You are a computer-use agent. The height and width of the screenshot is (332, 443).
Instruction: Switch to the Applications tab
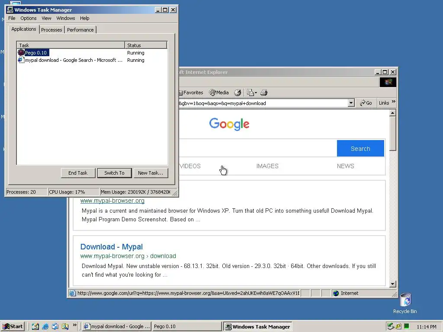point(24,29)
